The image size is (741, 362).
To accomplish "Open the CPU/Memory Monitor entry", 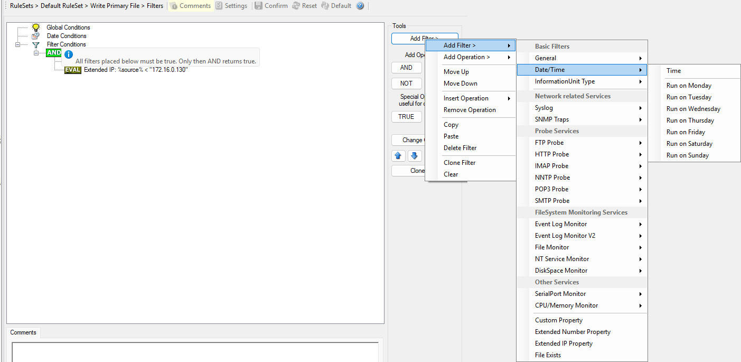I will pos(581,305).
